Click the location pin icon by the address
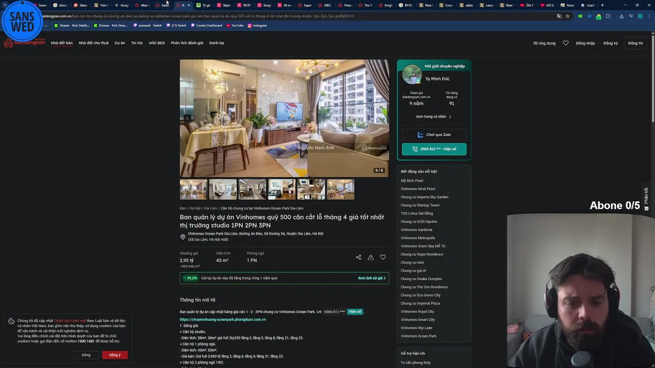655x368 pixels. (183, 237)
